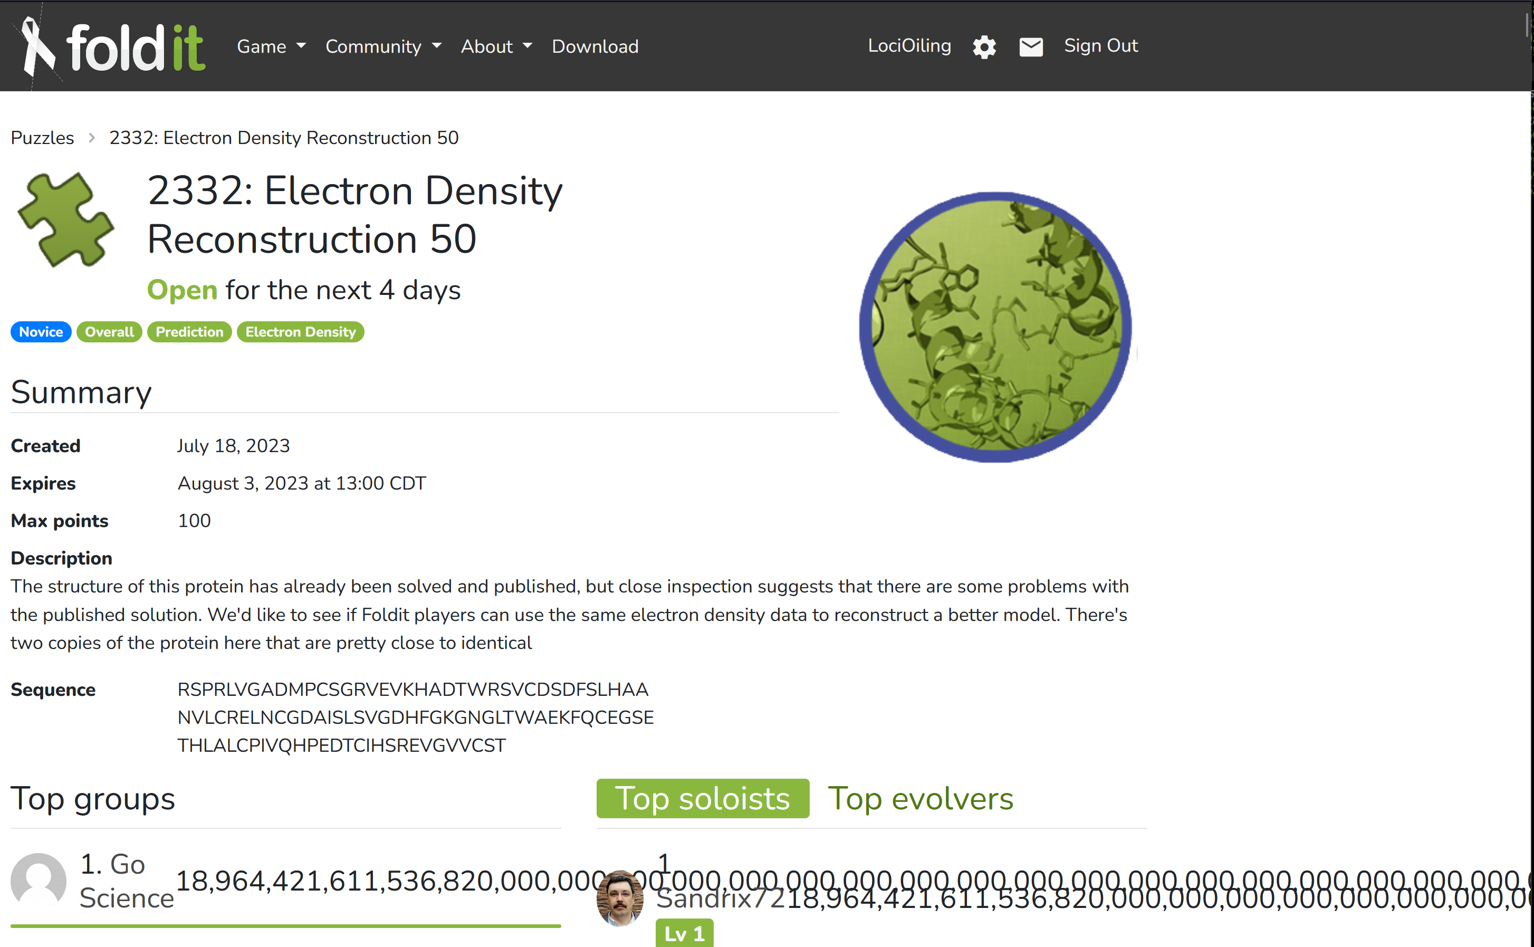
Task: Click breadcrumb chevron separator arrow
Action: coord(92,138)
